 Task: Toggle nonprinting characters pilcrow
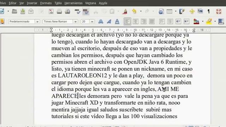[x=209, y=11]
